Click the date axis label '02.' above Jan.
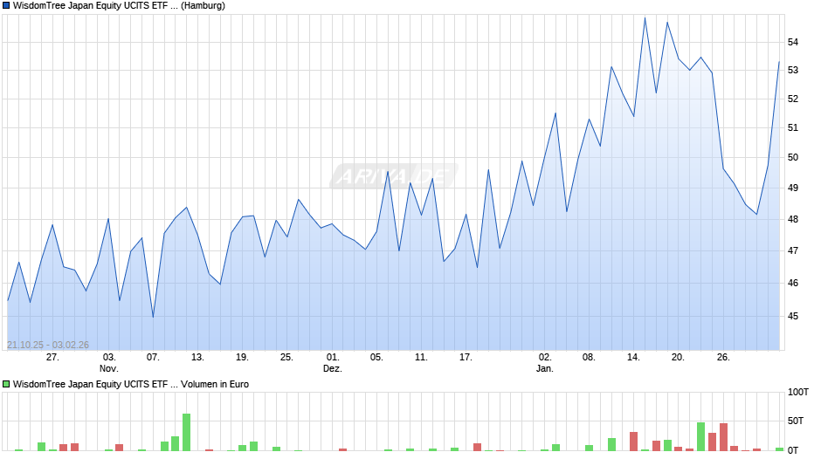Viewport: 821px width, 459px height. click(545, 358)
